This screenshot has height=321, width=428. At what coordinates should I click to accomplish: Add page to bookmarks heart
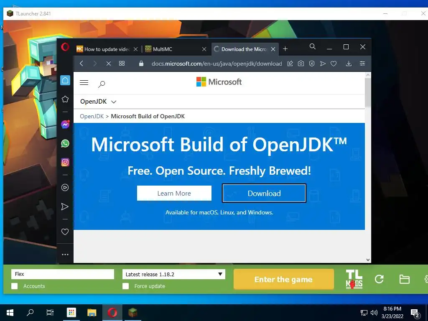[334, 64]
